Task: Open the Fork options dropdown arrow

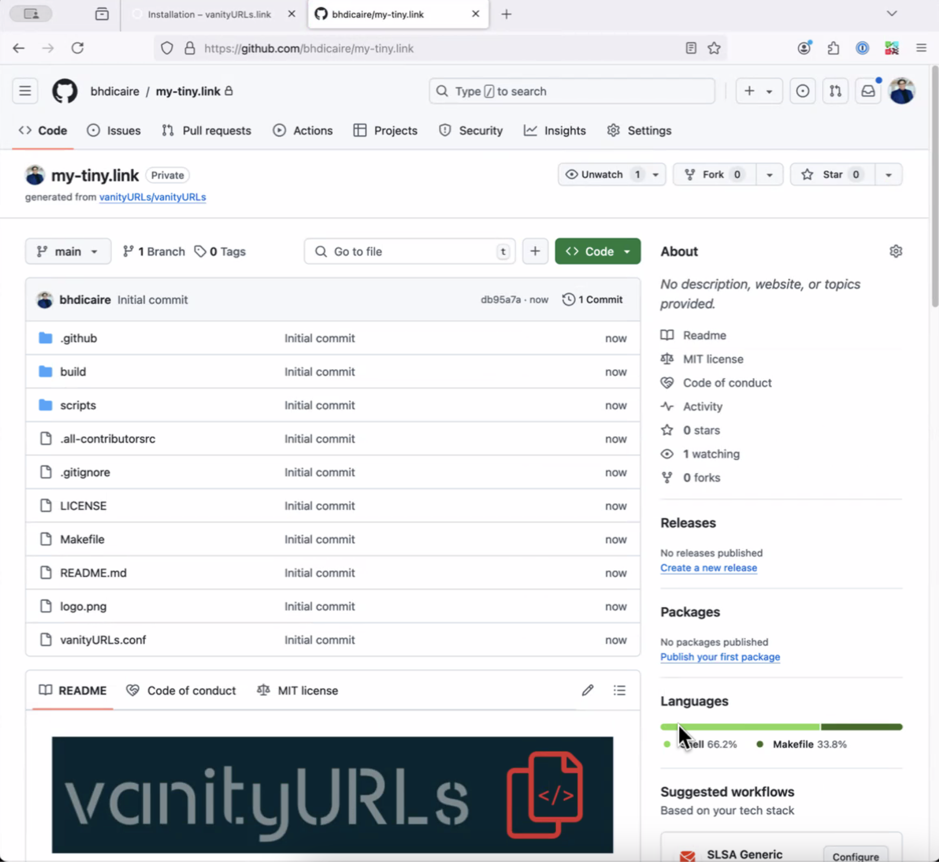Action: (x=769, y=175)
